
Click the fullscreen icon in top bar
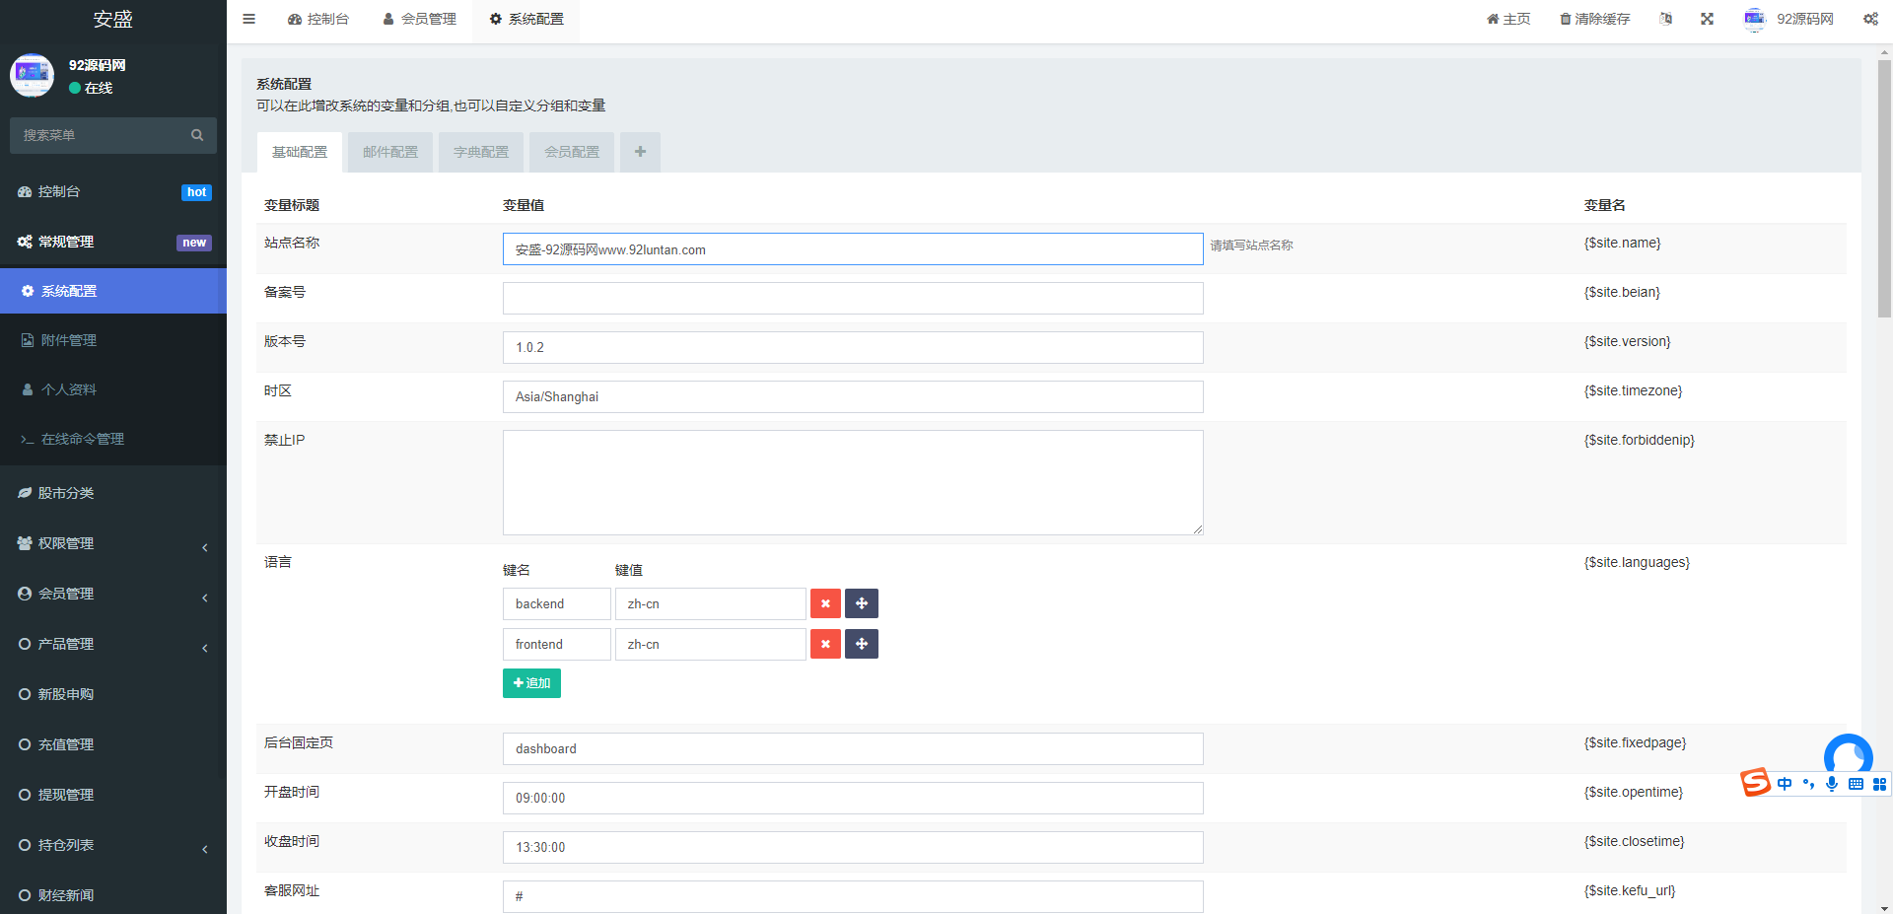1707,19
